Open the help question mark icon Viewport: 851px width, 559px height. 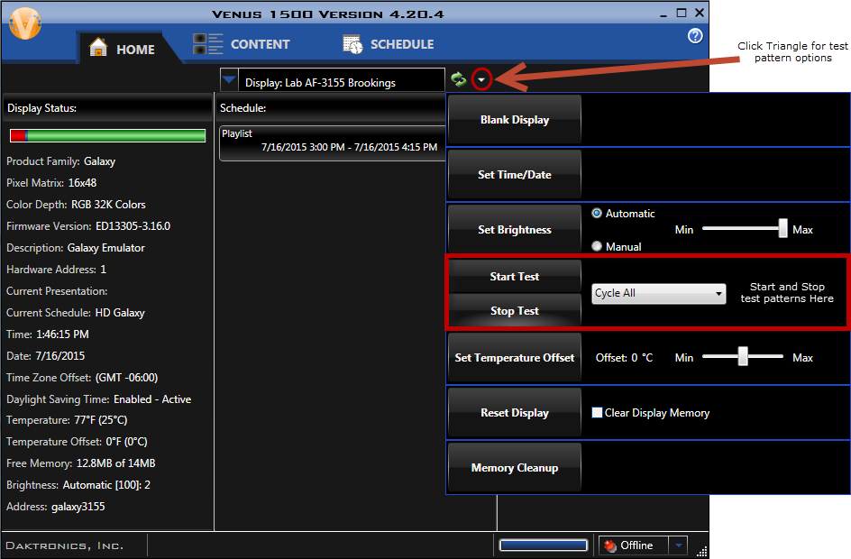(x=695, y=36)
